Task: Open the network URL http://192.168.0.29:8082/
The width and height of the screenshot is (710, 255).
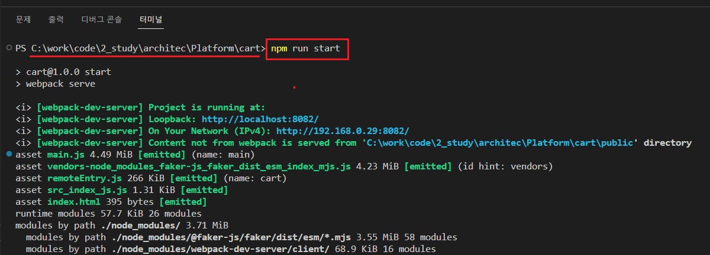Action: 343,131
